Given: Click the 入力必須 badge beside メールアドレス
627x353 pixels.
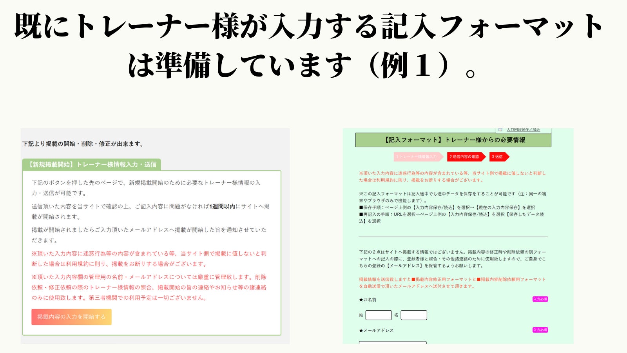Looking at the screenshot, I should [x=540, y=330].
